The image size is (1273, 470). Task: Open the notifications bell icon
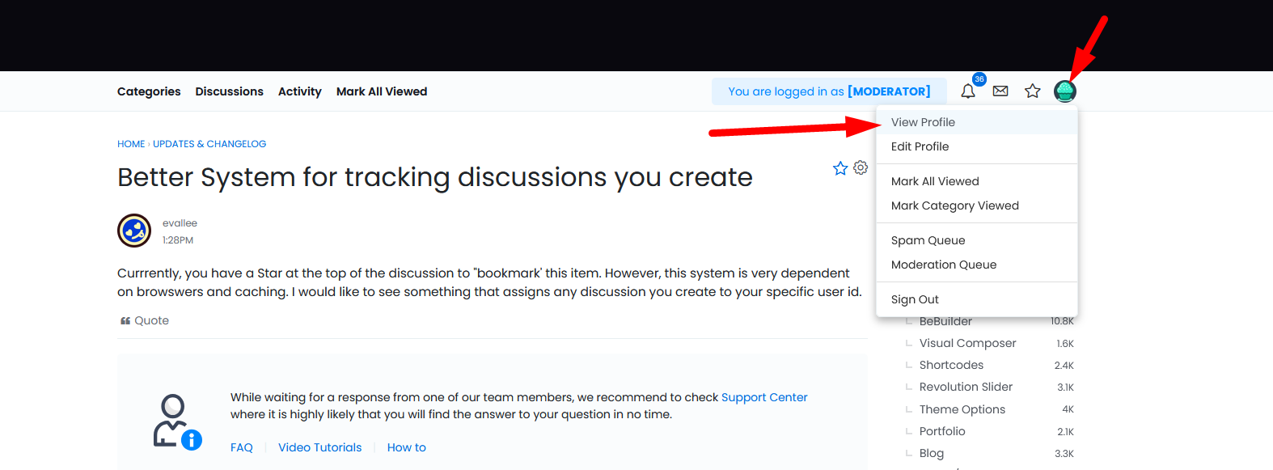click(x=967, y=91)
